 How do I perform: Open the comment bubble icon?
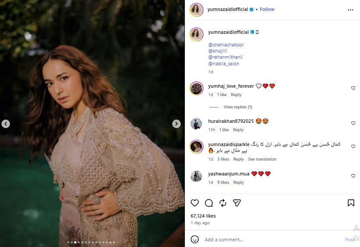click(209, 203)
